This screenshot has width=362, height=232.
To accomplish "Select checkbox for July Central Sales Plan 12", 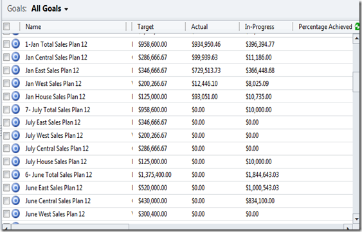I will pos(6,149).
